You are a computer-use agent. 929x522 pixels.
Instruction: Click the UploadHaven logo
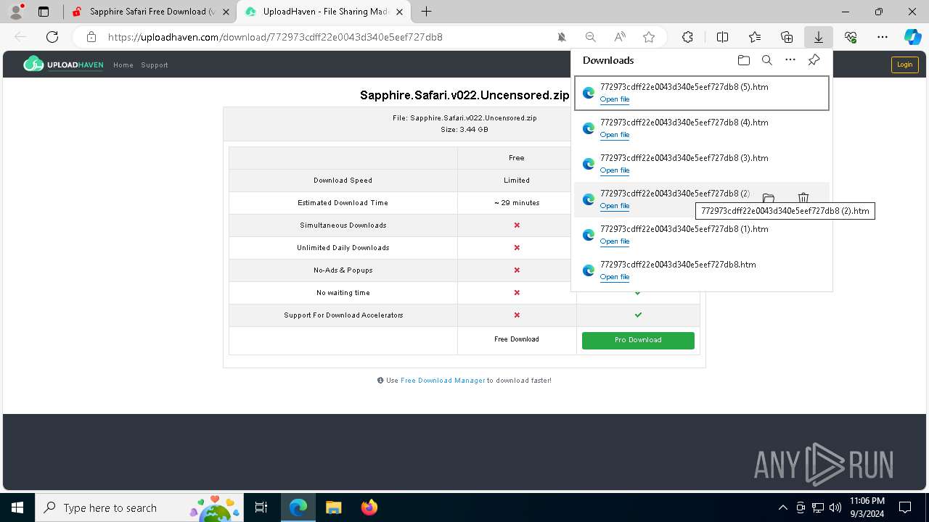click(x=63, y=65)
